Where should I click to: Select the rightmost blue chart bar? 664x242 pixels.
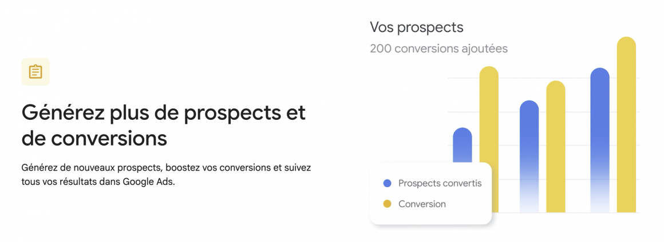click(x=600, y=131)
